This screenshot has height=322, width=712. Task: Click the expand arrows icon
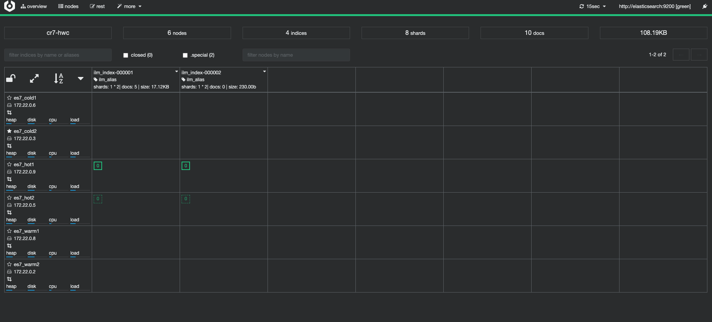coord(34,78)
